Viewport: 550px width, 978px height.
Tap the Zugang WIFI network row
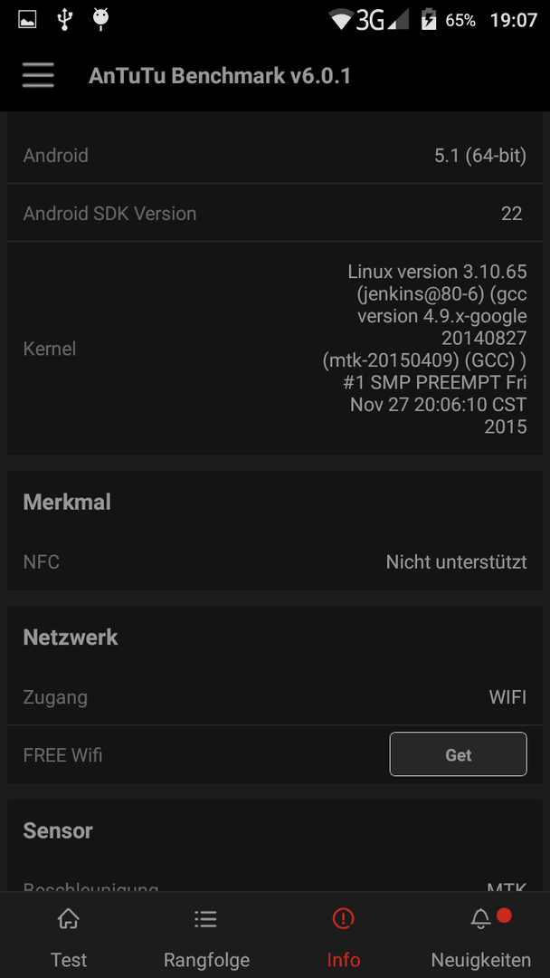click(x=275, y=696)
